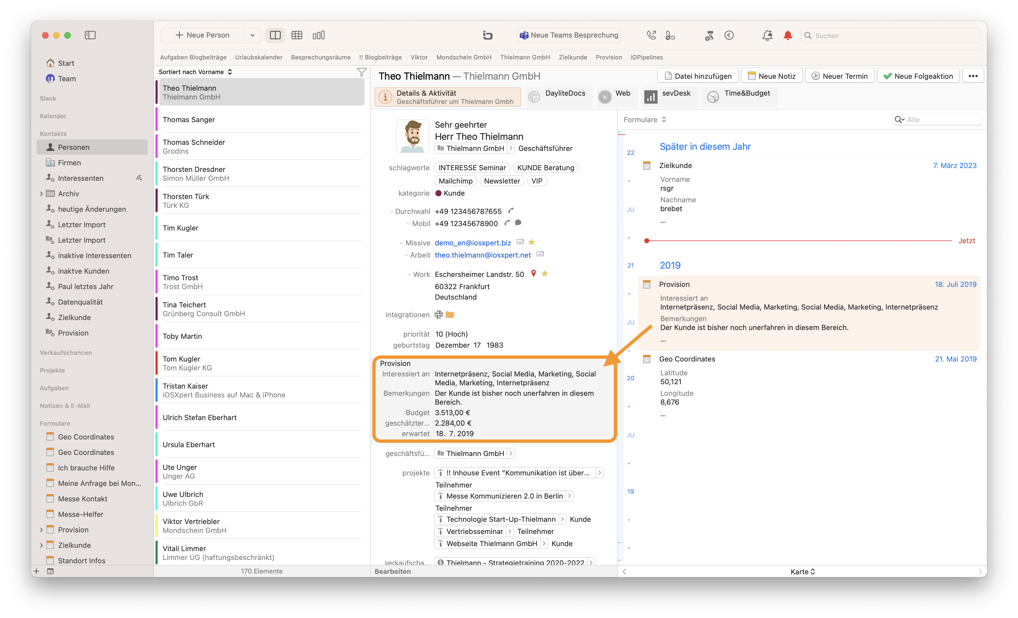This screenshot has height=618, width=1018.
Task: Open the Durchwahl label chevron
Action: tap(391, 211)
